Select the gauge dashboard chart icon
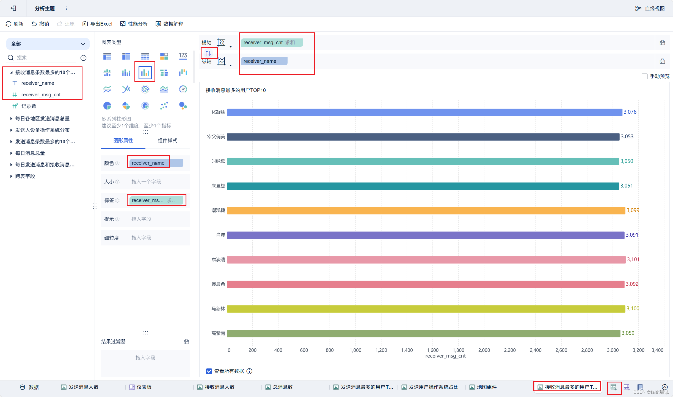 [183, 89]
